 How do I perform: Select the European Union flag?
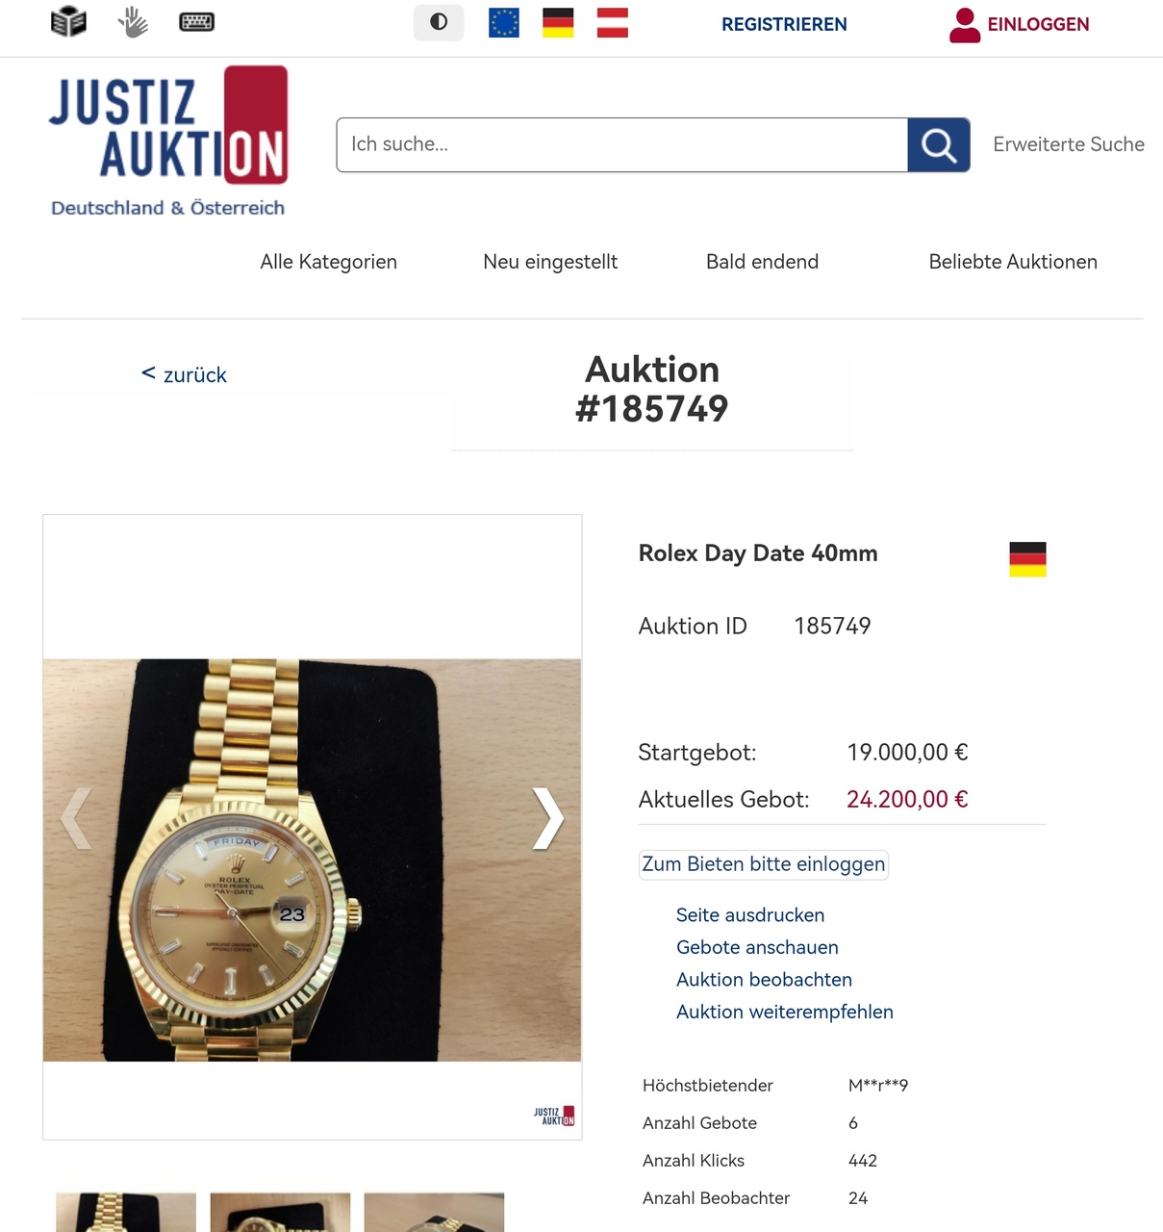[x=504, y=22]
